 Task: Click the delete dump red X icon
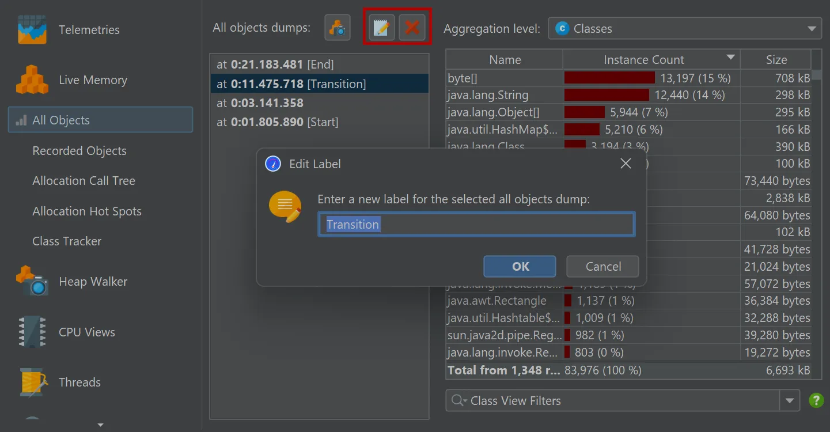point(412,28)
